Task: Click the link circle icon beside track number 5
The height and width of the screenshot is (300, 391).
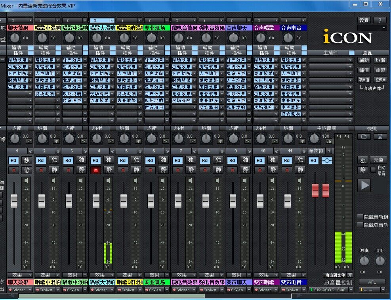Action: [x=140, y=151]
